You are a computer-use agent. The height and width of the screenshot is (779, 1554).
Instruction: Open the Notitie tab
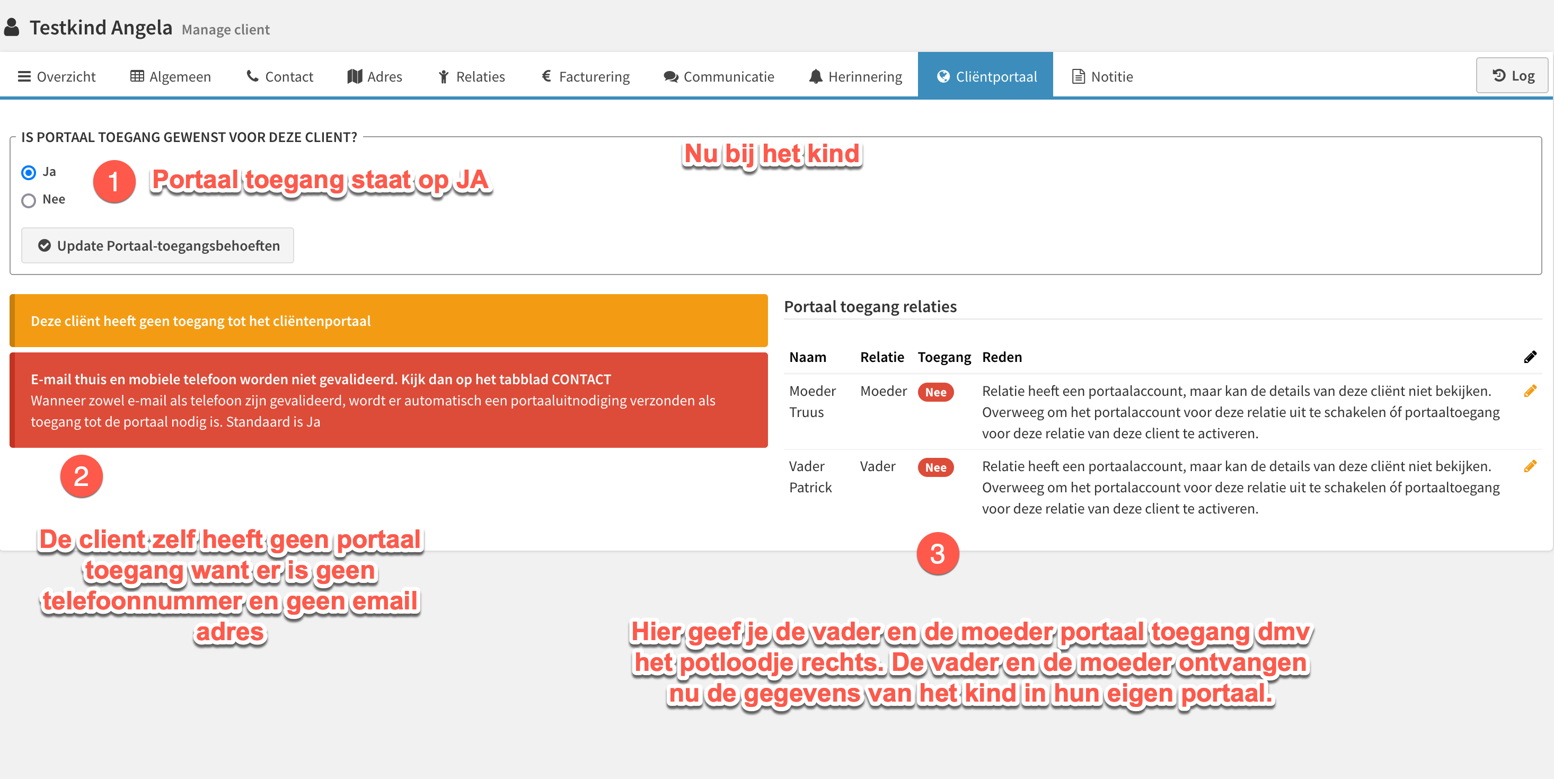click(1103, 76)
